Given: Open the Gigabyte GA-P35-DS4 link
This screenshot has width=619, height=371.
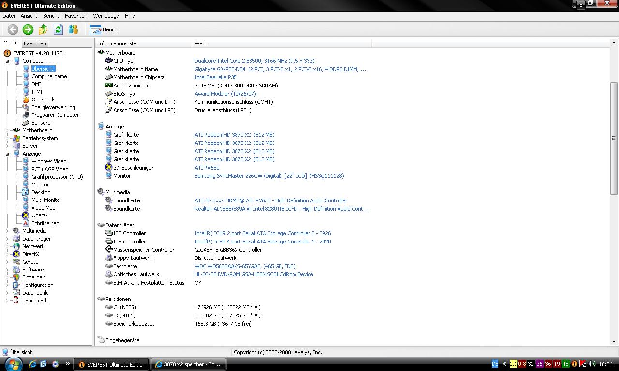Looking at the screenshot, I should (x=280, y=69).
